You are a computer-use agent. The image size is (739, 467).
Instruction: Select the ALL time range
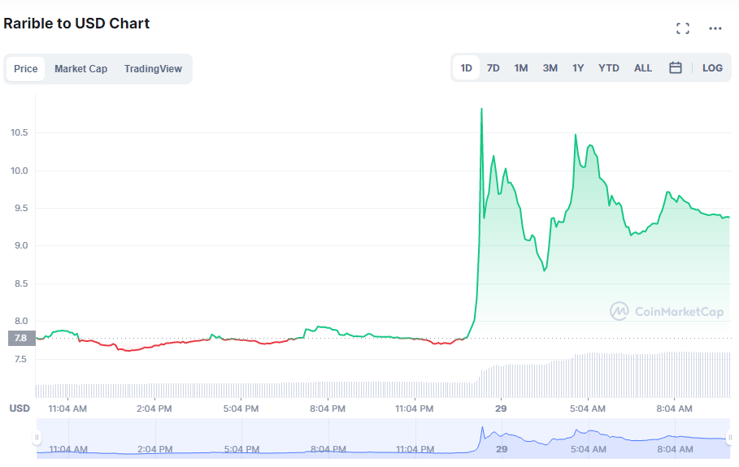(x=643, y=67)
